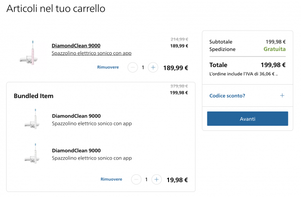Open Spazzolino elettrico sonico con app link
The width and height of the screenshot is (301, 197).
click(92, 53)
